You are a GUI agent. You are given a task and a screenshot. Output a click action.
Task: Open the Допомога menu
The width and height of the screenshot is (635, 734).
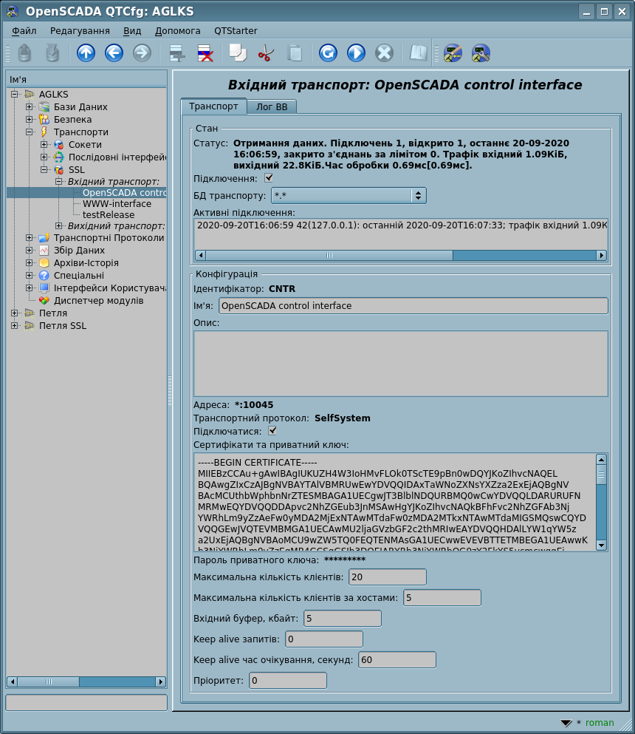coord(178,31)
